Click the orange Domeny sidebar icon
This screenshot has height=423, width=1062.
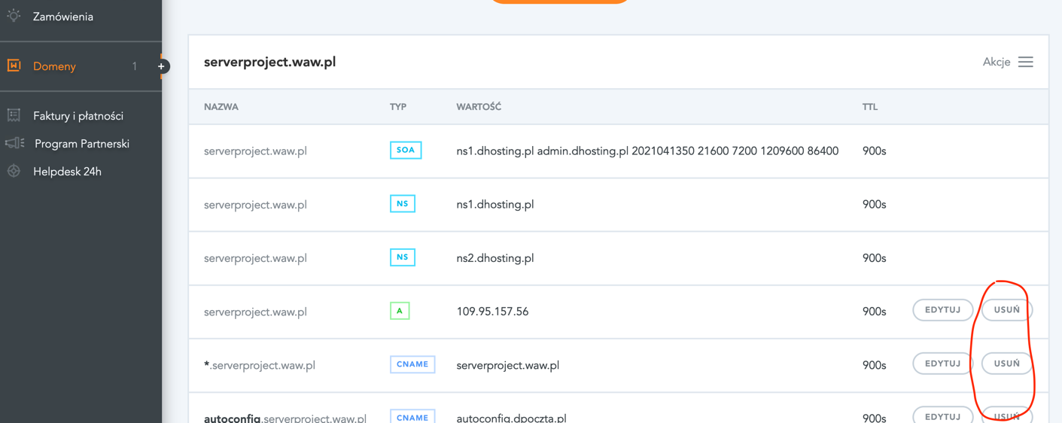[14, 66]
